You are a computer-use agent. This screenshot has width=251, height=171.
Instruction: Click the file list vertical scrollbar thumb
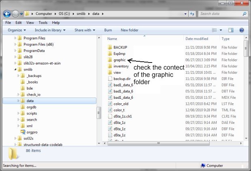pyautogui.click(x=246, y=48)
